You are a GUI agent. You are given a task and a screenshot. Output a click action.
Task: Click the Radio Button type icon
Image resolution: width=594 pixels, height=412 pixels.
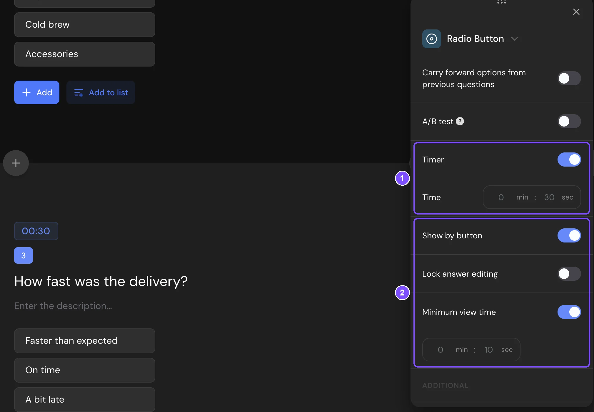coord(431,39)
